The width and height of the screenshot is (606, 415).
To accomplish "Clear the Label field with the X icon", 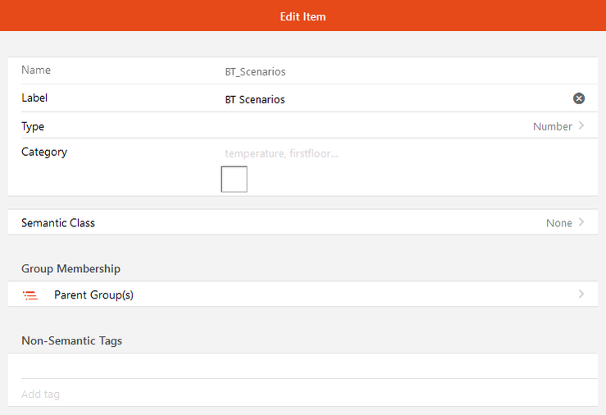I will click(579, 98).
